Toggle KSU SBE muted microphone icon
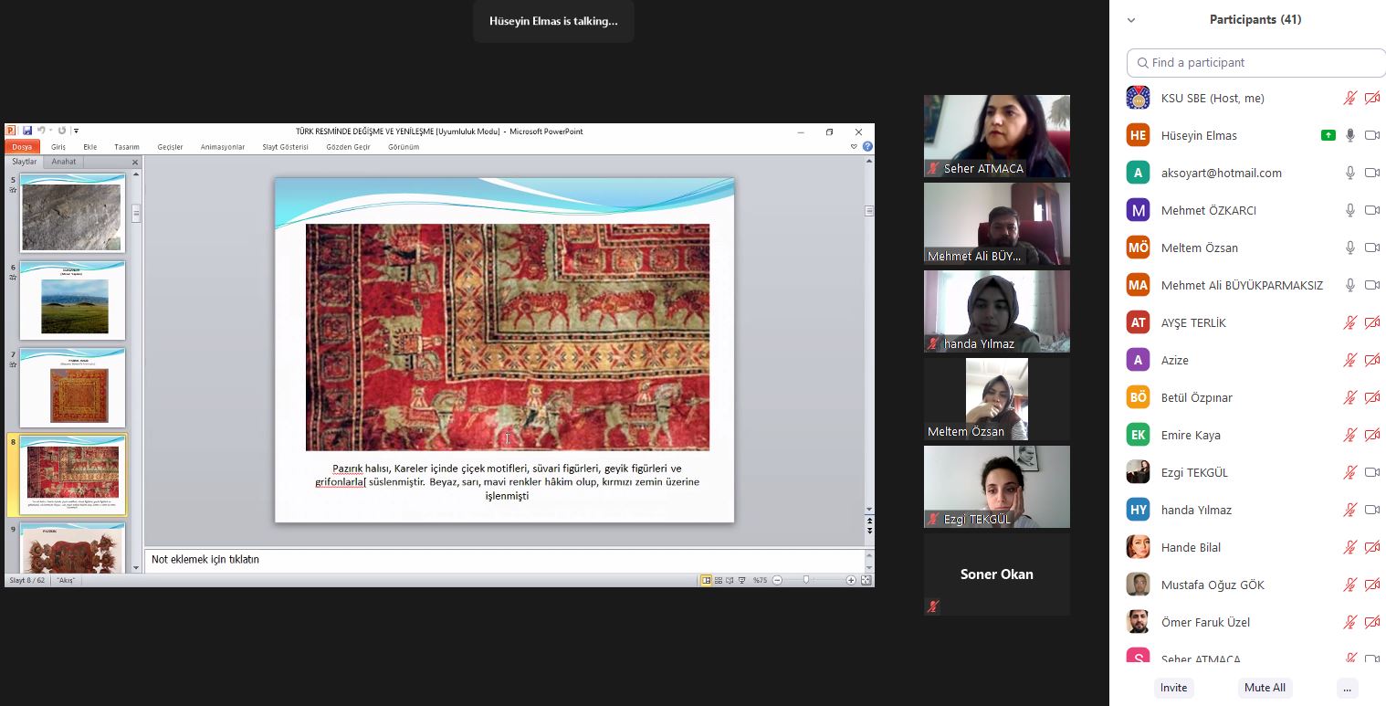Screen dimensions: 1386x706 1349,98
